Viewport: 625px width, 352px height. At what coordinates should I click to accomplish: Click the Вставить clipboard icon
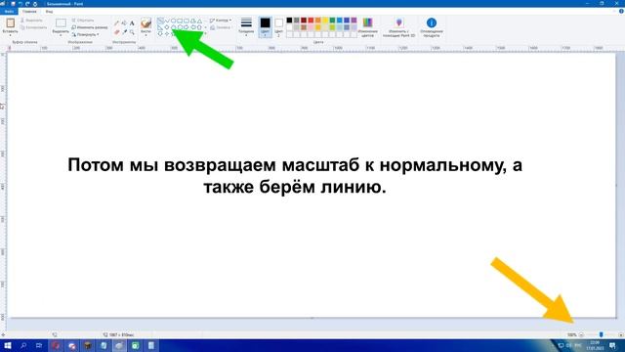[x=11, y=22]
